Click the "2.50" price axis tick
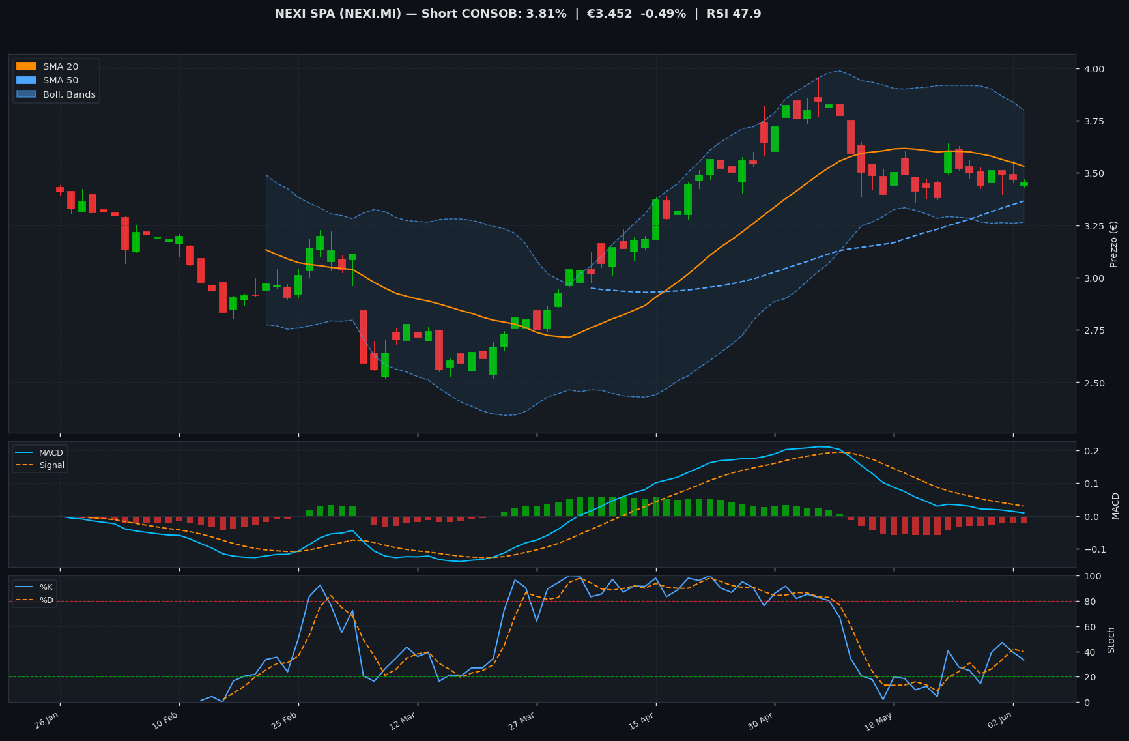 1094,383
